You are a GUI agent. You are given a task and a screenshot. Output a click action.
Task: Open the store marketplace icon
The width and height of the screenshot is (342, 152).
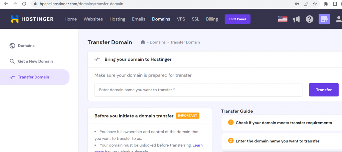point(324,19)
